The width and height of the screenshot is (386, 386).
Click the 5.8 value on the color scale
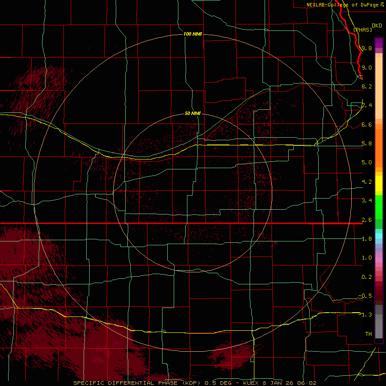(367, 144)
